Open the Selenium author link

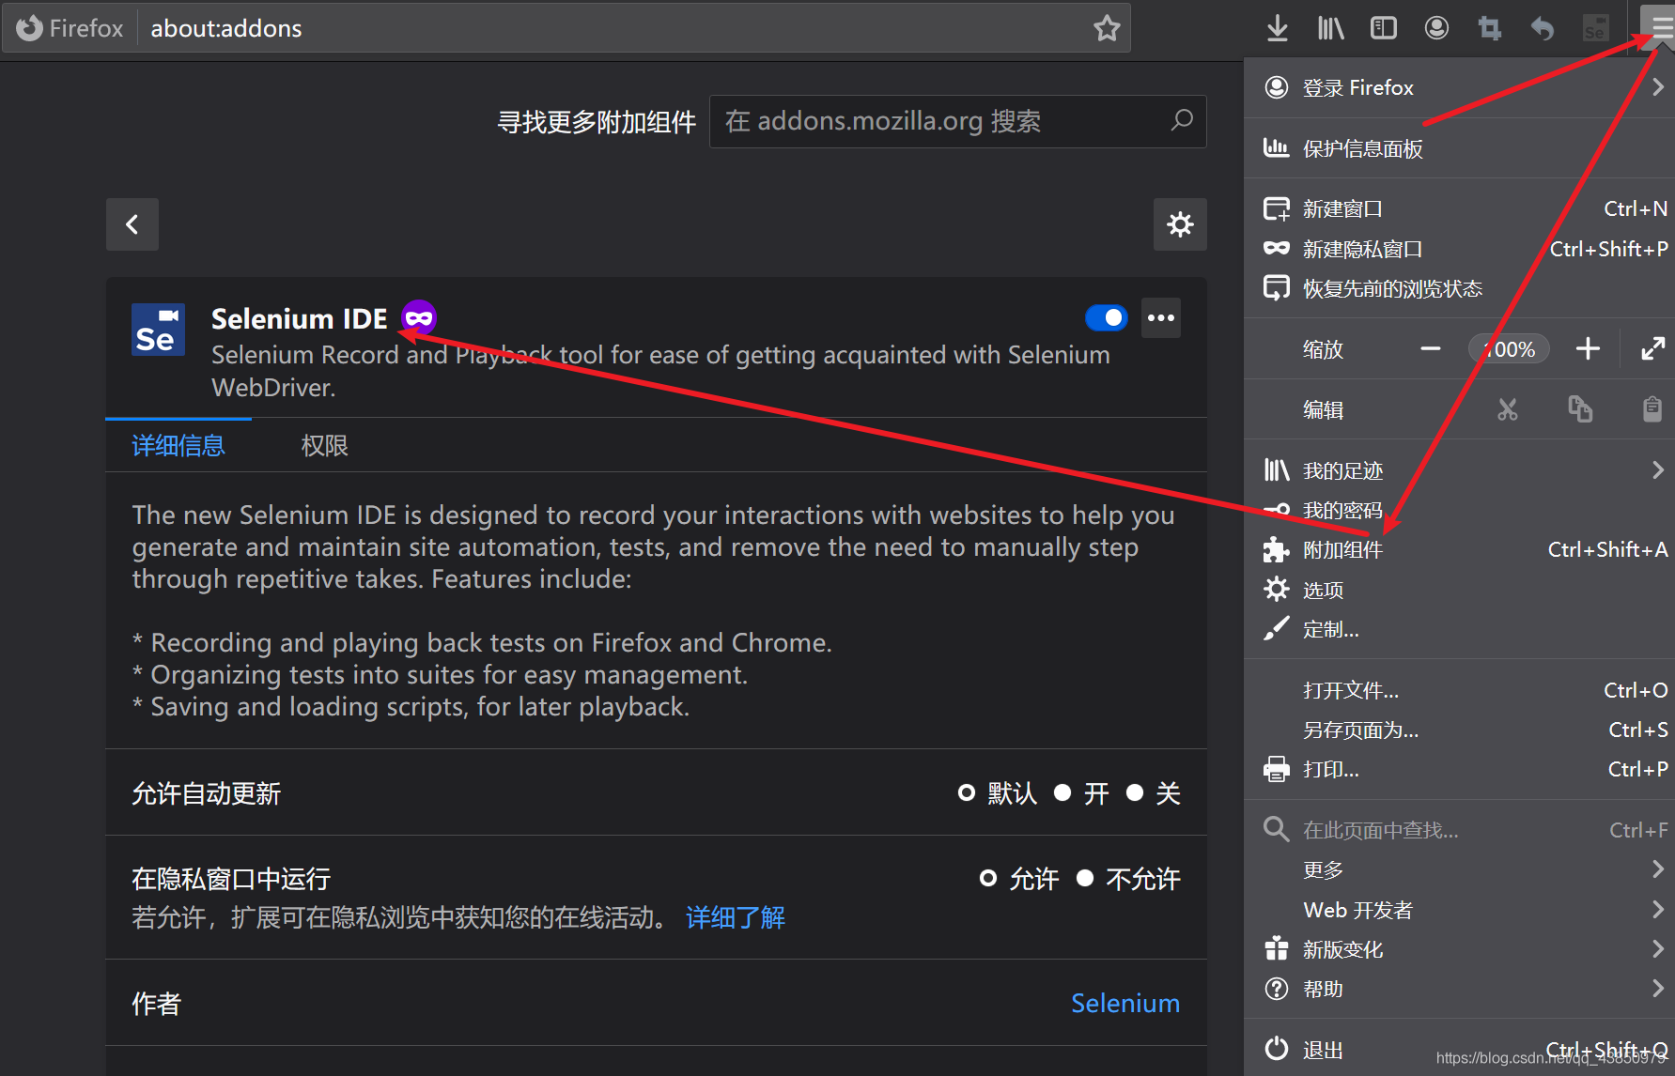(1125, 1003)
